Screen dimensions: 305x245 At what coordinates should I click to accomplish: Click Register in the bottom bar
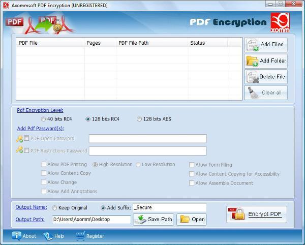(81, 236)
